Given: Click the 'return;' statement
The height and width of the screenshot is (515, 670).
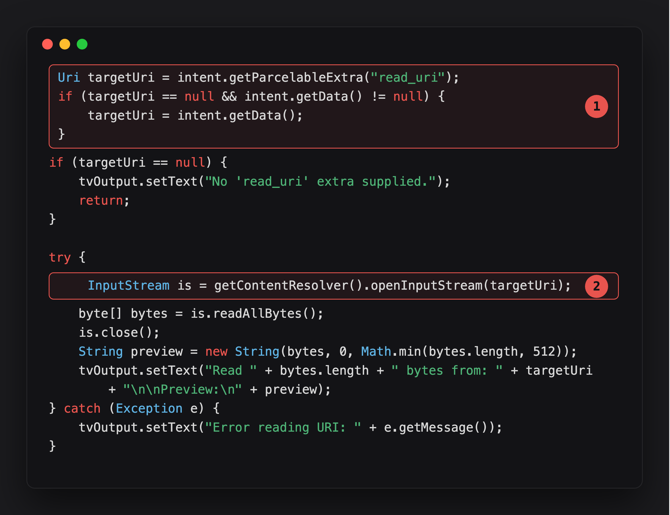Looking at the screenshot, I should tap(104, 201).
